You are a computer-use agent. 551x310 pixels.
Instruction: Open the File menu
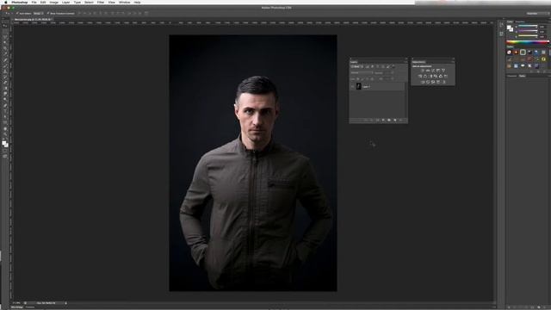pos(34,2)
